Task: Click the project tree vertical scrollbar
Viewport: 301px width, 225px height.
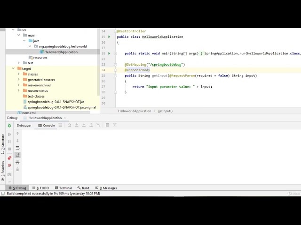Action: click(98, 62)
